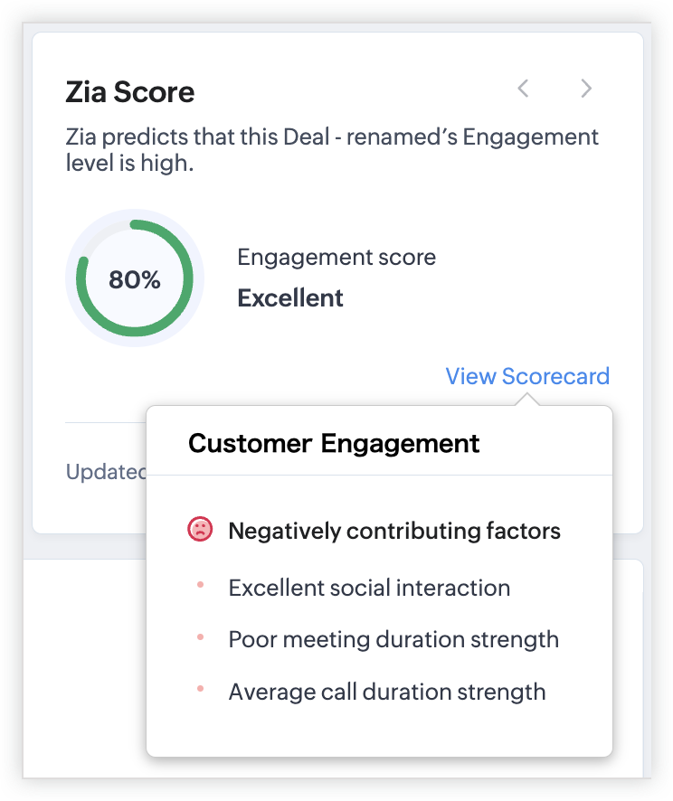Select the Customer Engagement popup header
673x801 pixels.
(x=334, y=444)
